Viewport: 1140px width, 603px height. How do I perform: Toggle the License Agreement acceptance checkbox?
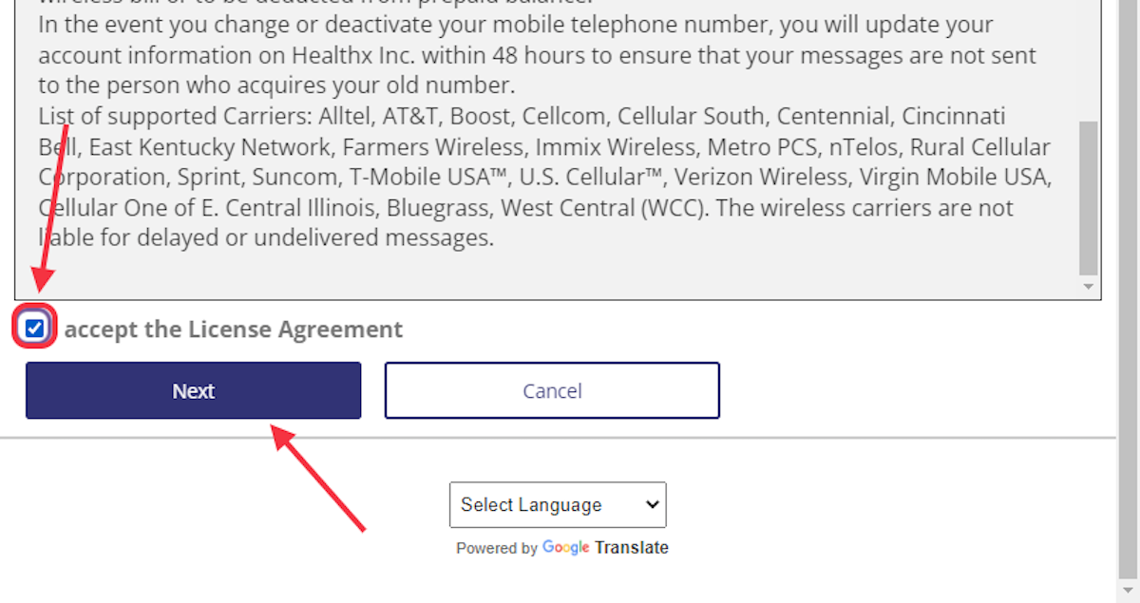(35, 327)
